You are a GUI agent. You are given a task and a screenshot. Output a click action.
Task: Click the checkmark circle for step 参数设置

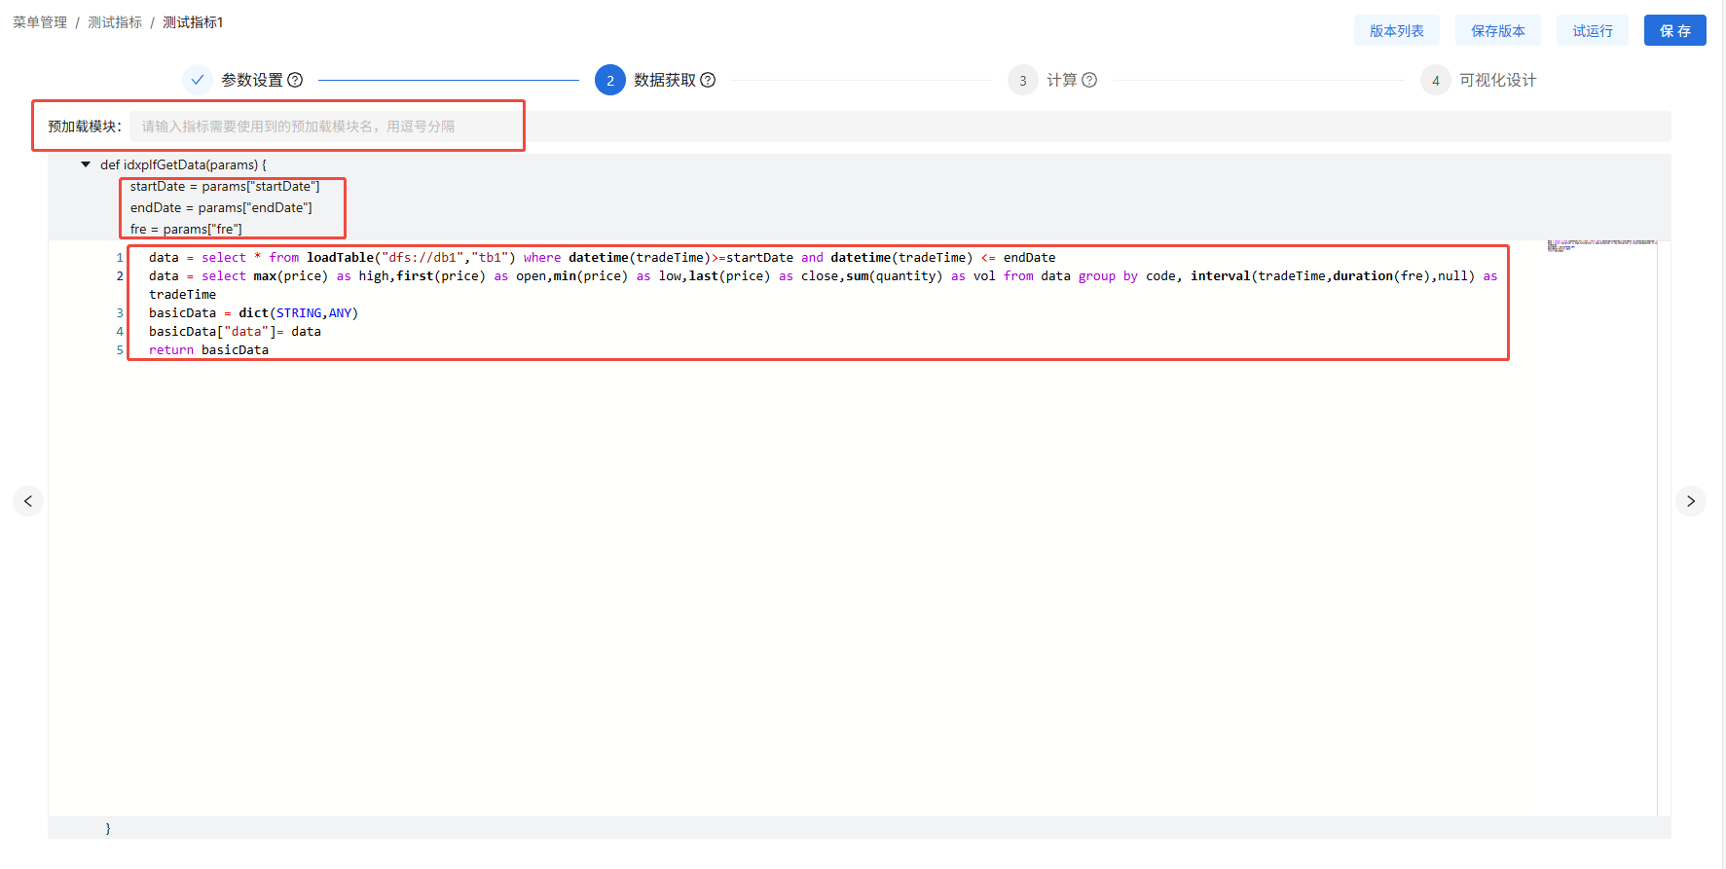click(198, 80)
